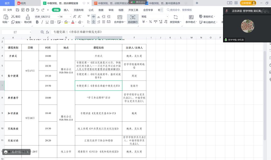This screenshot has width=271, height=160.
Task: Toggle italic formatting
Action: coord(42,22)
